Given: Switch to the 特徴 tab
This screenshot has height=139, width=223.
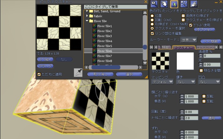Looking at the screenshot, I should 165,47.
